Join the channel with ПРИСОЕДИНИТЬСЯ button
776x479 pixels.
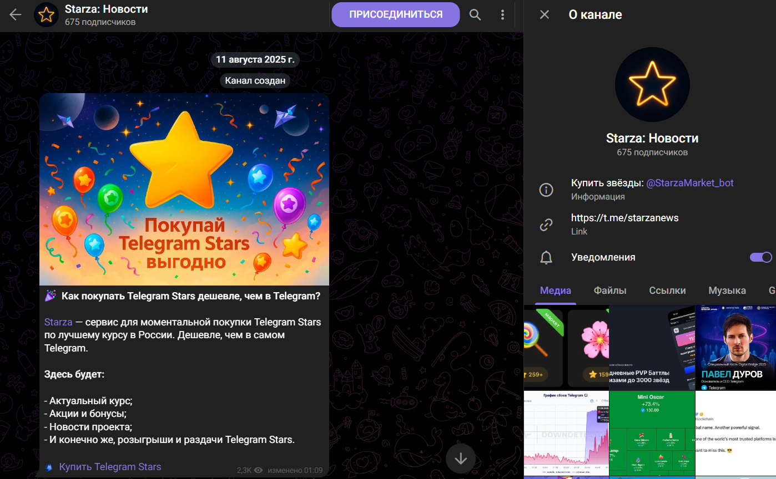pos(396,14)
